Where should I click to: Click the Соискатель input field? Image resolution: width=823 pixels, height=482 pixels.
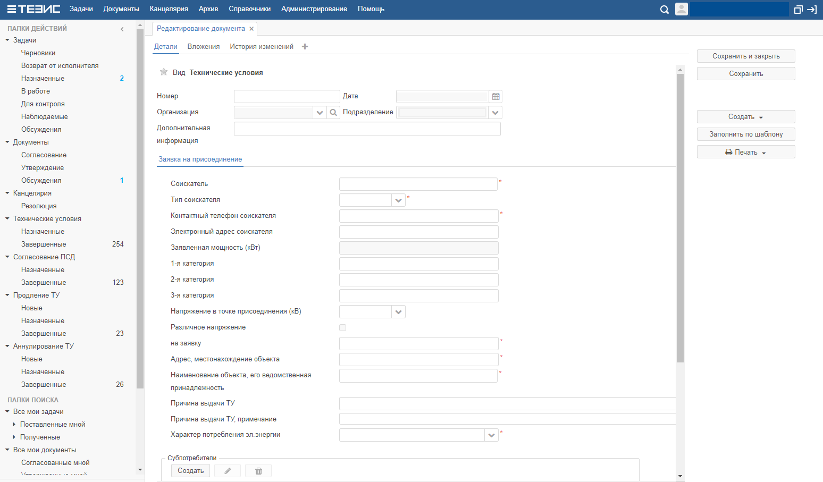(418, 184)
